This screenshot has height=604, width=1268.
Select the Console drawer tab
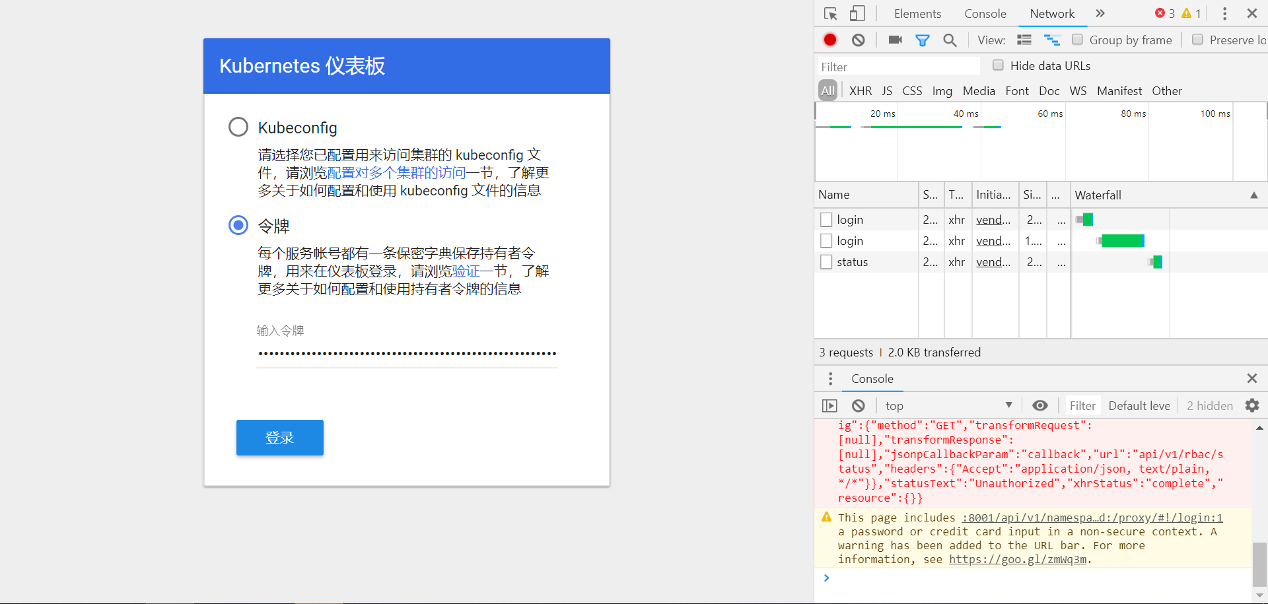pyautogui.click(x=872, y=379)
